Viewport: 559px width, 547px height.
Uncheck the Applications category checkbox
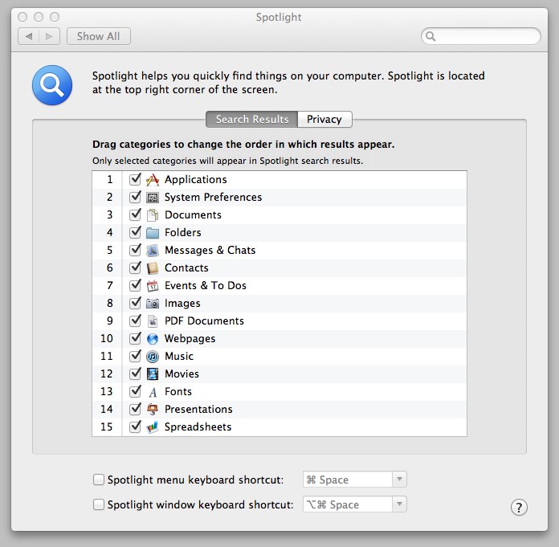[135, 179]
